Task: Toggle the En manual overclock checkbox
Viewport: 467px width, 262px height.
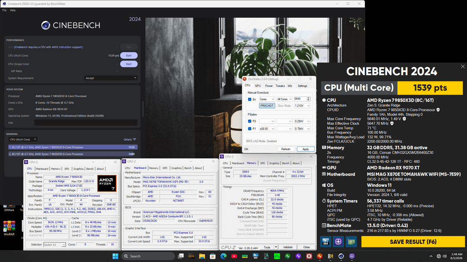Action: (x=249, y=99)
